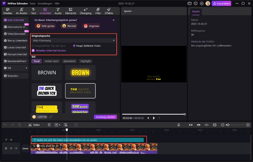Open the Einstellungen menu
The height and width of the screenshot is (162, 253).
pos(45,3)
